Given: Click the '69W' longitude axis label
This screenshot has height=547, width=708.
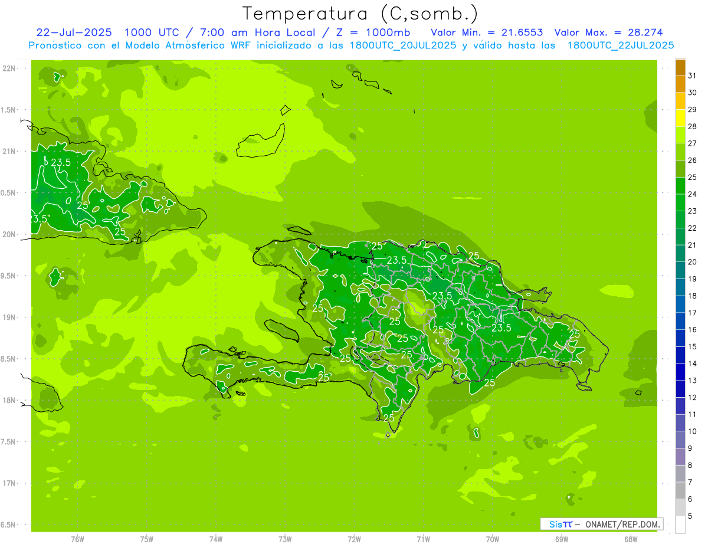Looking at the screenshot, I should 562,539.
